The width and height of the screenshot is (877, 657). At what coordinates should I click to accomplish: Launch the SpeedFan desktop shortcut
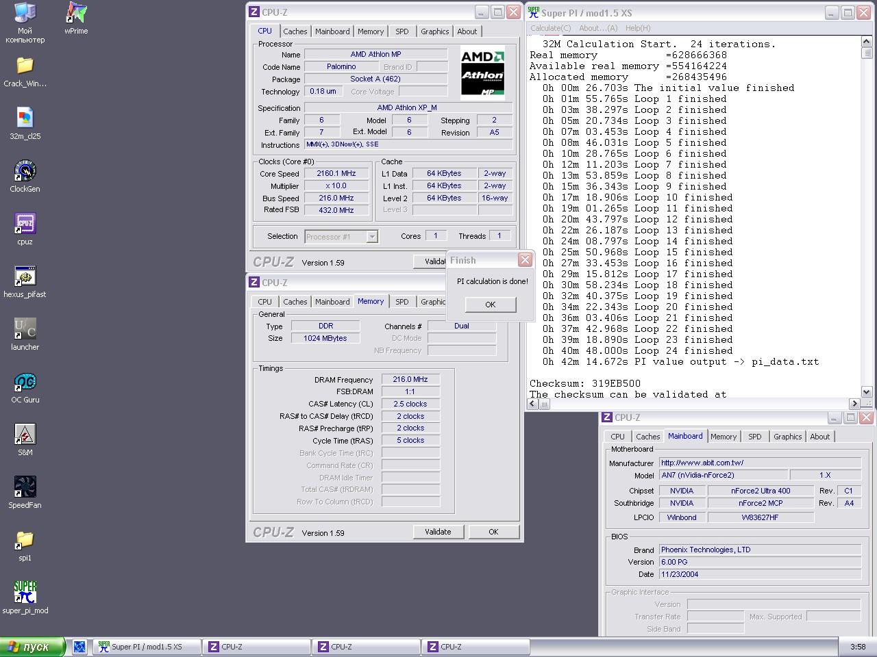click(25, 493)
